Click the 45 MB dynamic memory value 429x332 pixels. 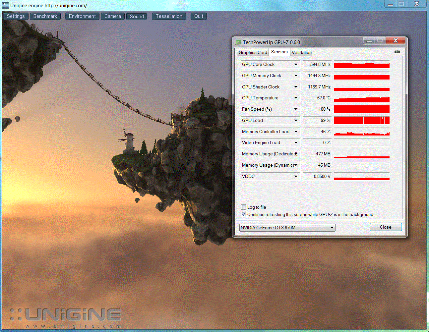[x=317, y=165]
